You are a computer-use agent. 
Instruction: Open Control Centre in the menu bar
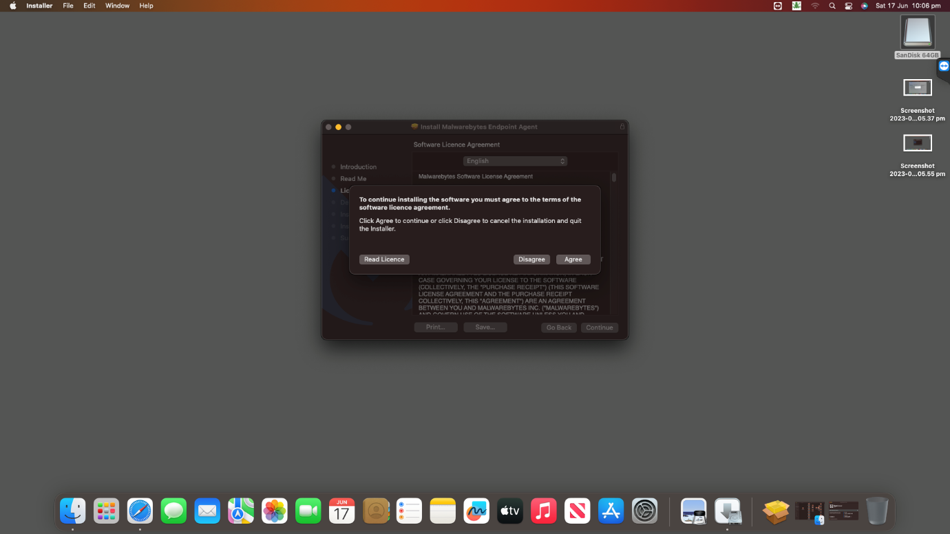point(849,6)
